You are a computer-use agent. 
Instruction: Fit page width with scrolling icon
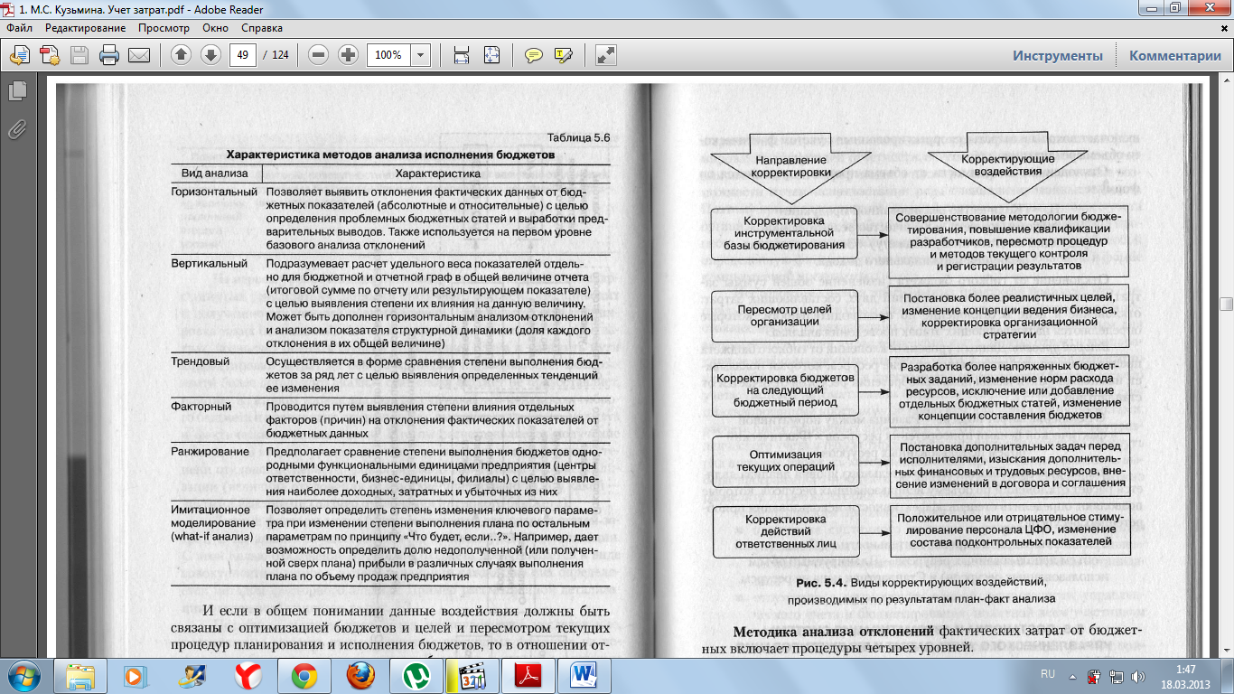click(x=462, y=55)
